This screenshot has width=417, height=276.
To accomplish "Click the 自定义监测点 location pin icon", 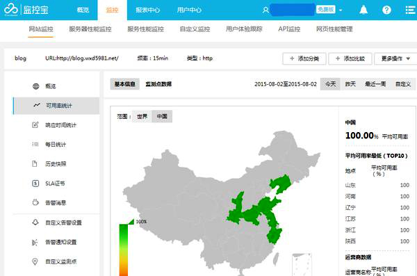I will click(35, 261).
